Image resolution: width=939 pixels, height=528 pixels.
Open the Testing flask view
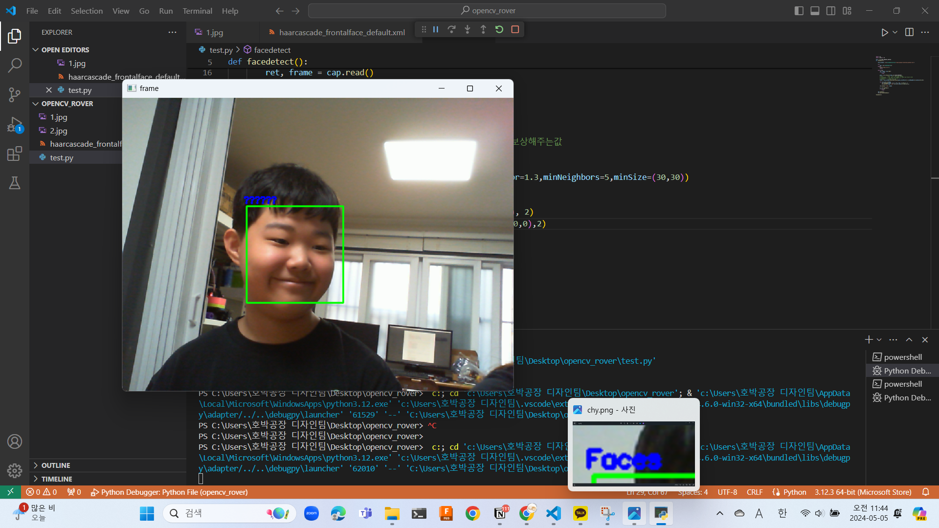pos(15,183)
